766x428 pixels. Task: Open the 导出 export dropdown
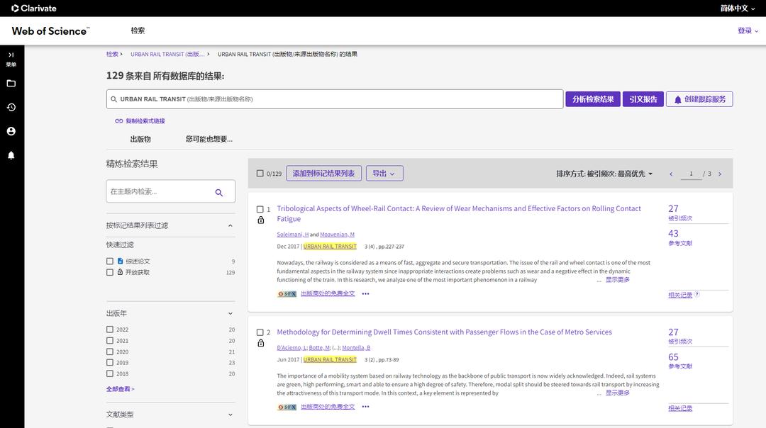(x=384, y=172)
